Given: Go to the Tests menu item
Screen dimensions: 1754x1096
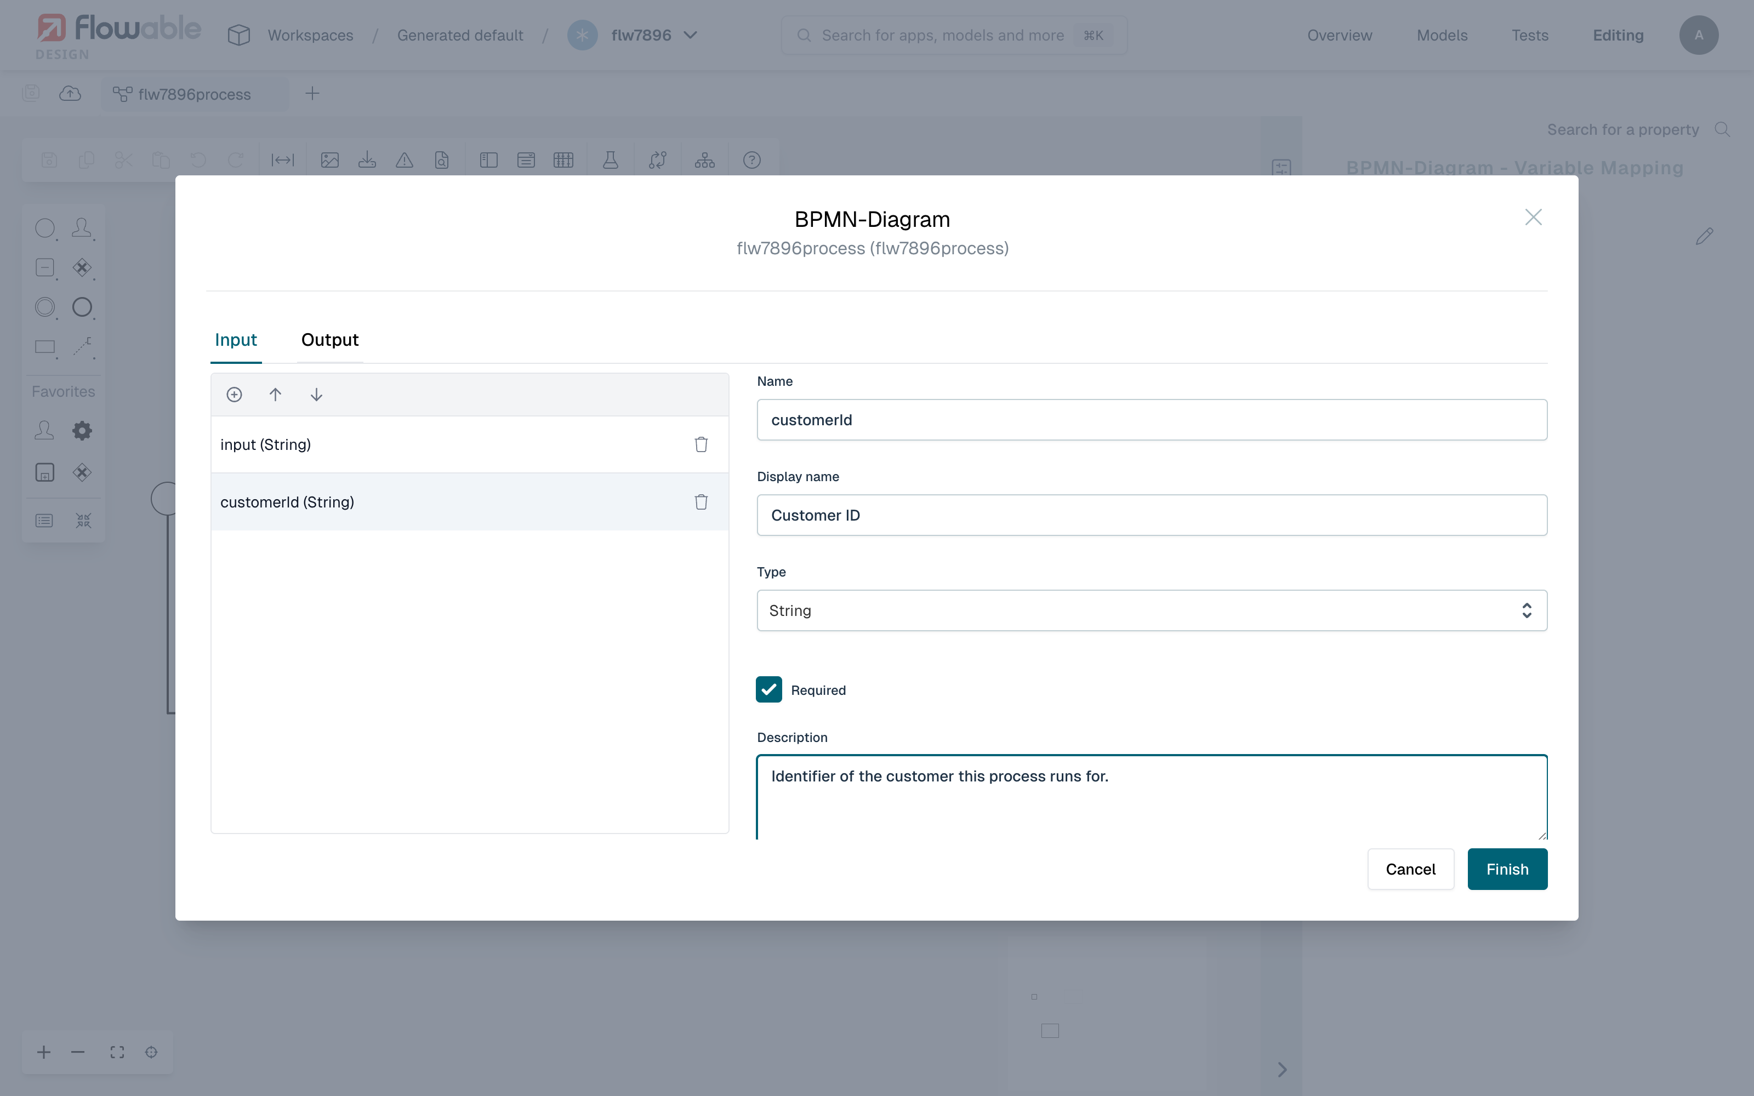Looking at the screenshot, I should pyautogui.click(x=1529, y=35).
